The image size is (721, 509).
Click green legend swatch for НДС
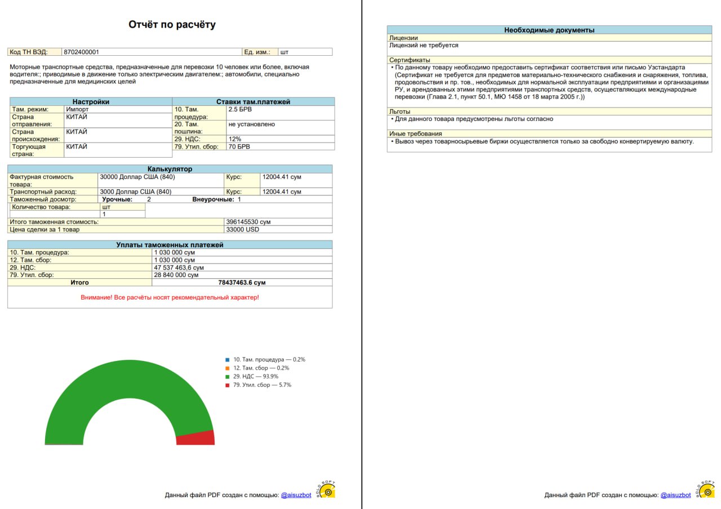point(228,377)
